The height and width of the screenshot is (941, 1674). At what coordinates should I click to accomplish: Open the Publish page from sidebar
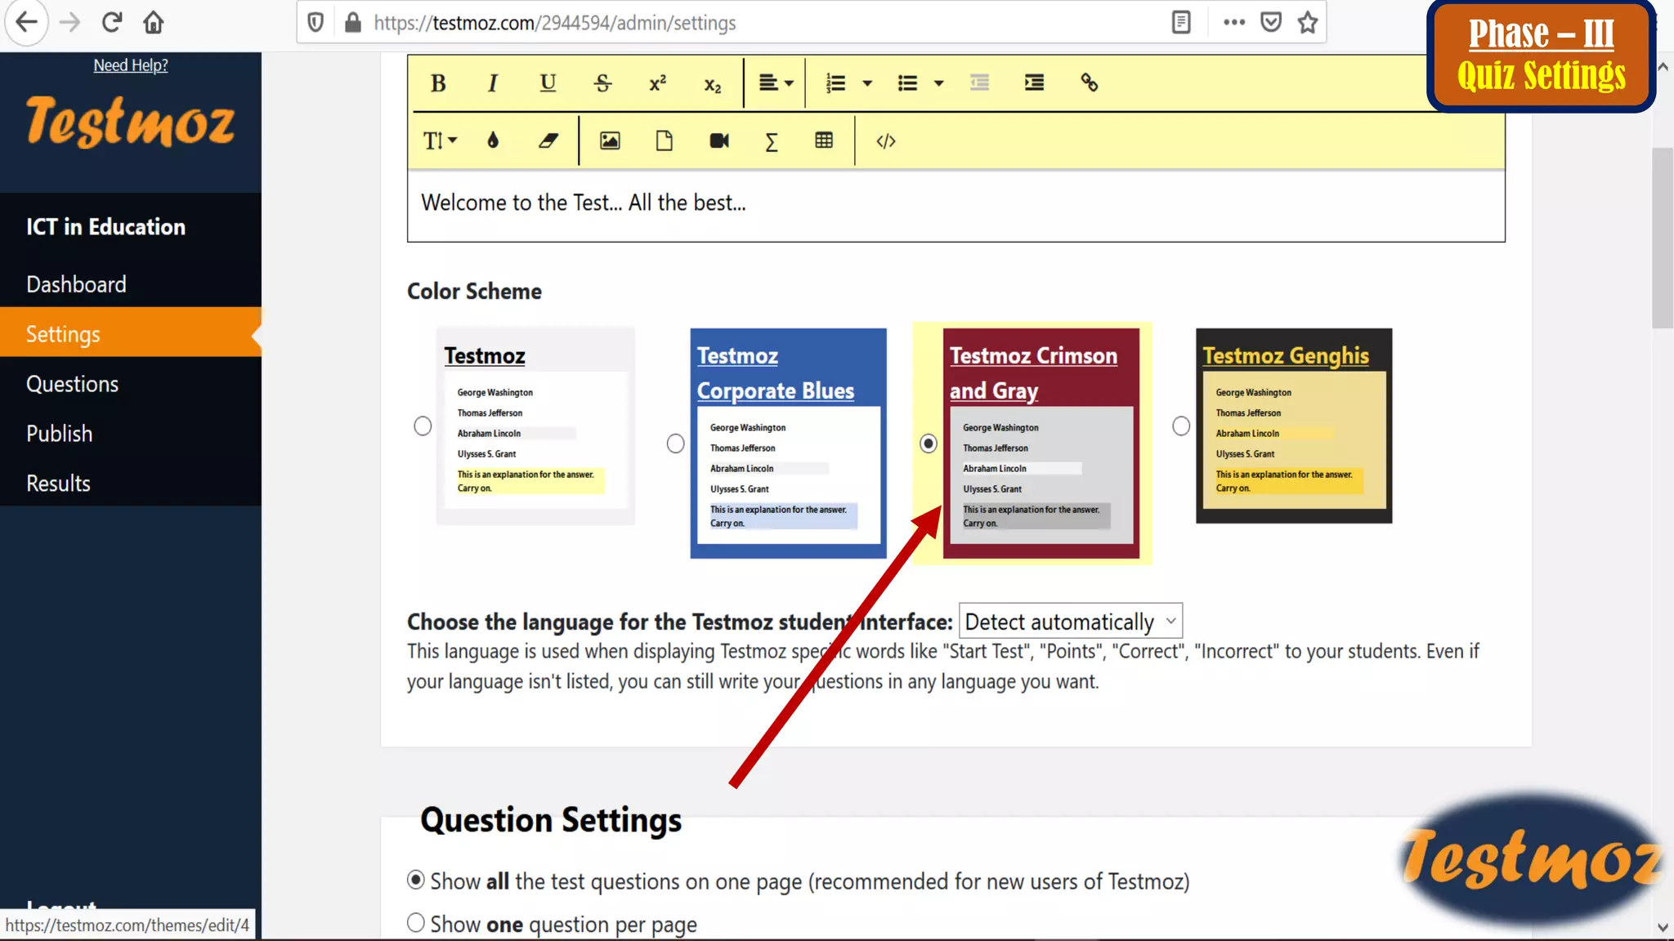point(59,434)
